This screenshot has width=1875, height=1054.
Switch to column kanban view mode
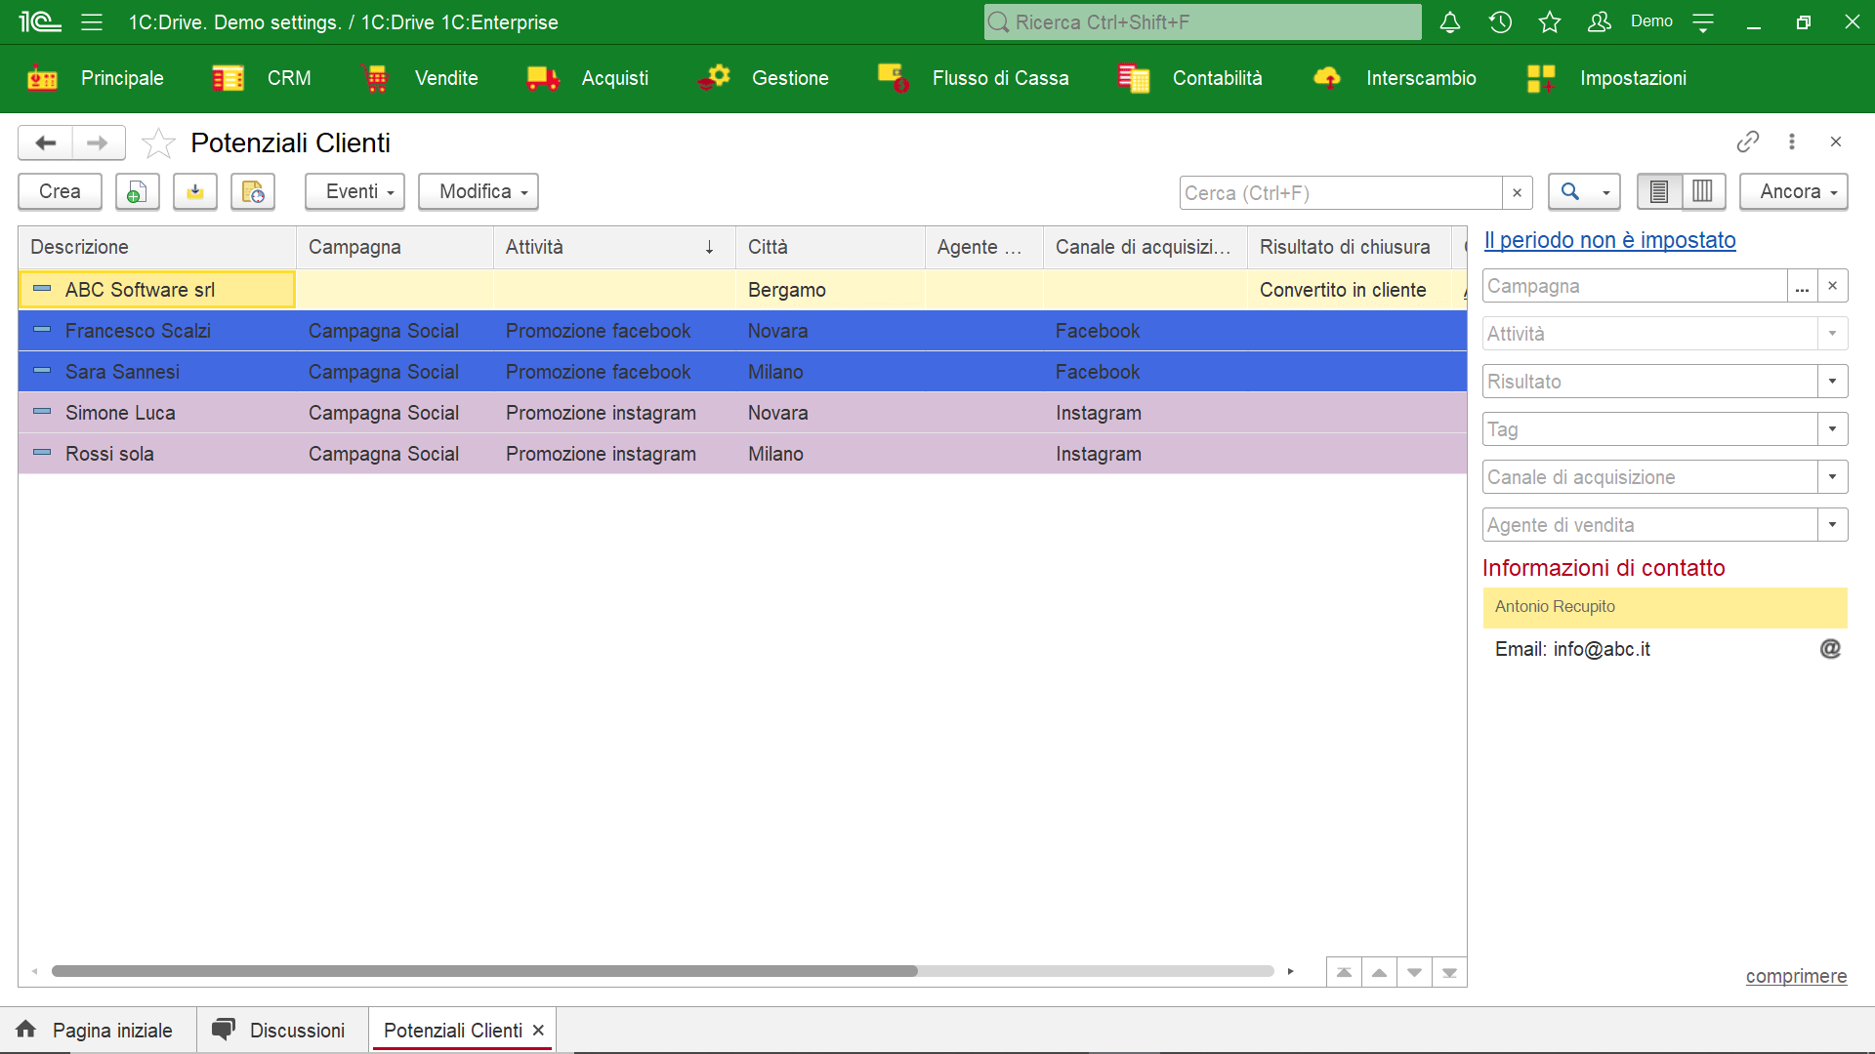[1702, 191]
